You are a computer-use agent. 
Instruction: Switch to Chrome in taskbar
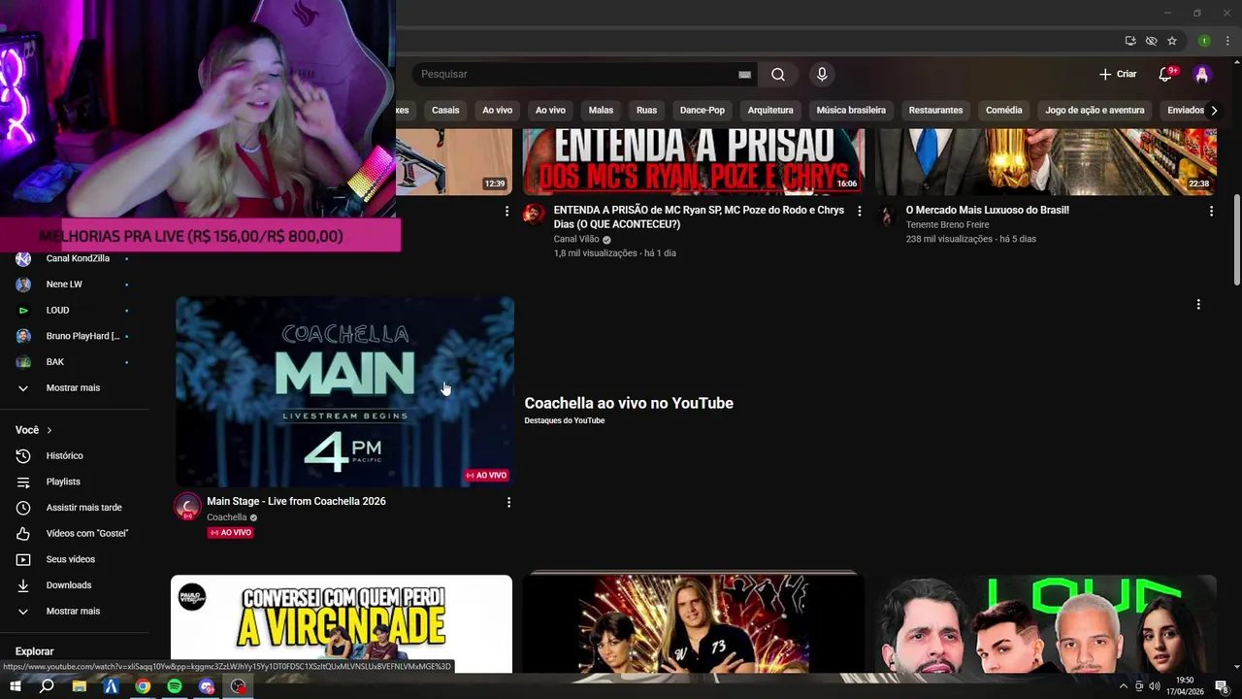[143, 686]
